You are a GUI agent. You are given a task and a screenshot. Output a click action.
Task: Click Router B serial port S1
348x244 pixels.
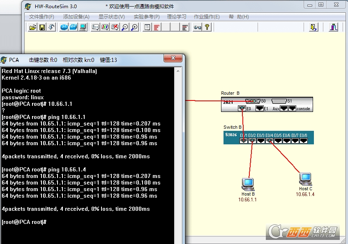[279, 101]
